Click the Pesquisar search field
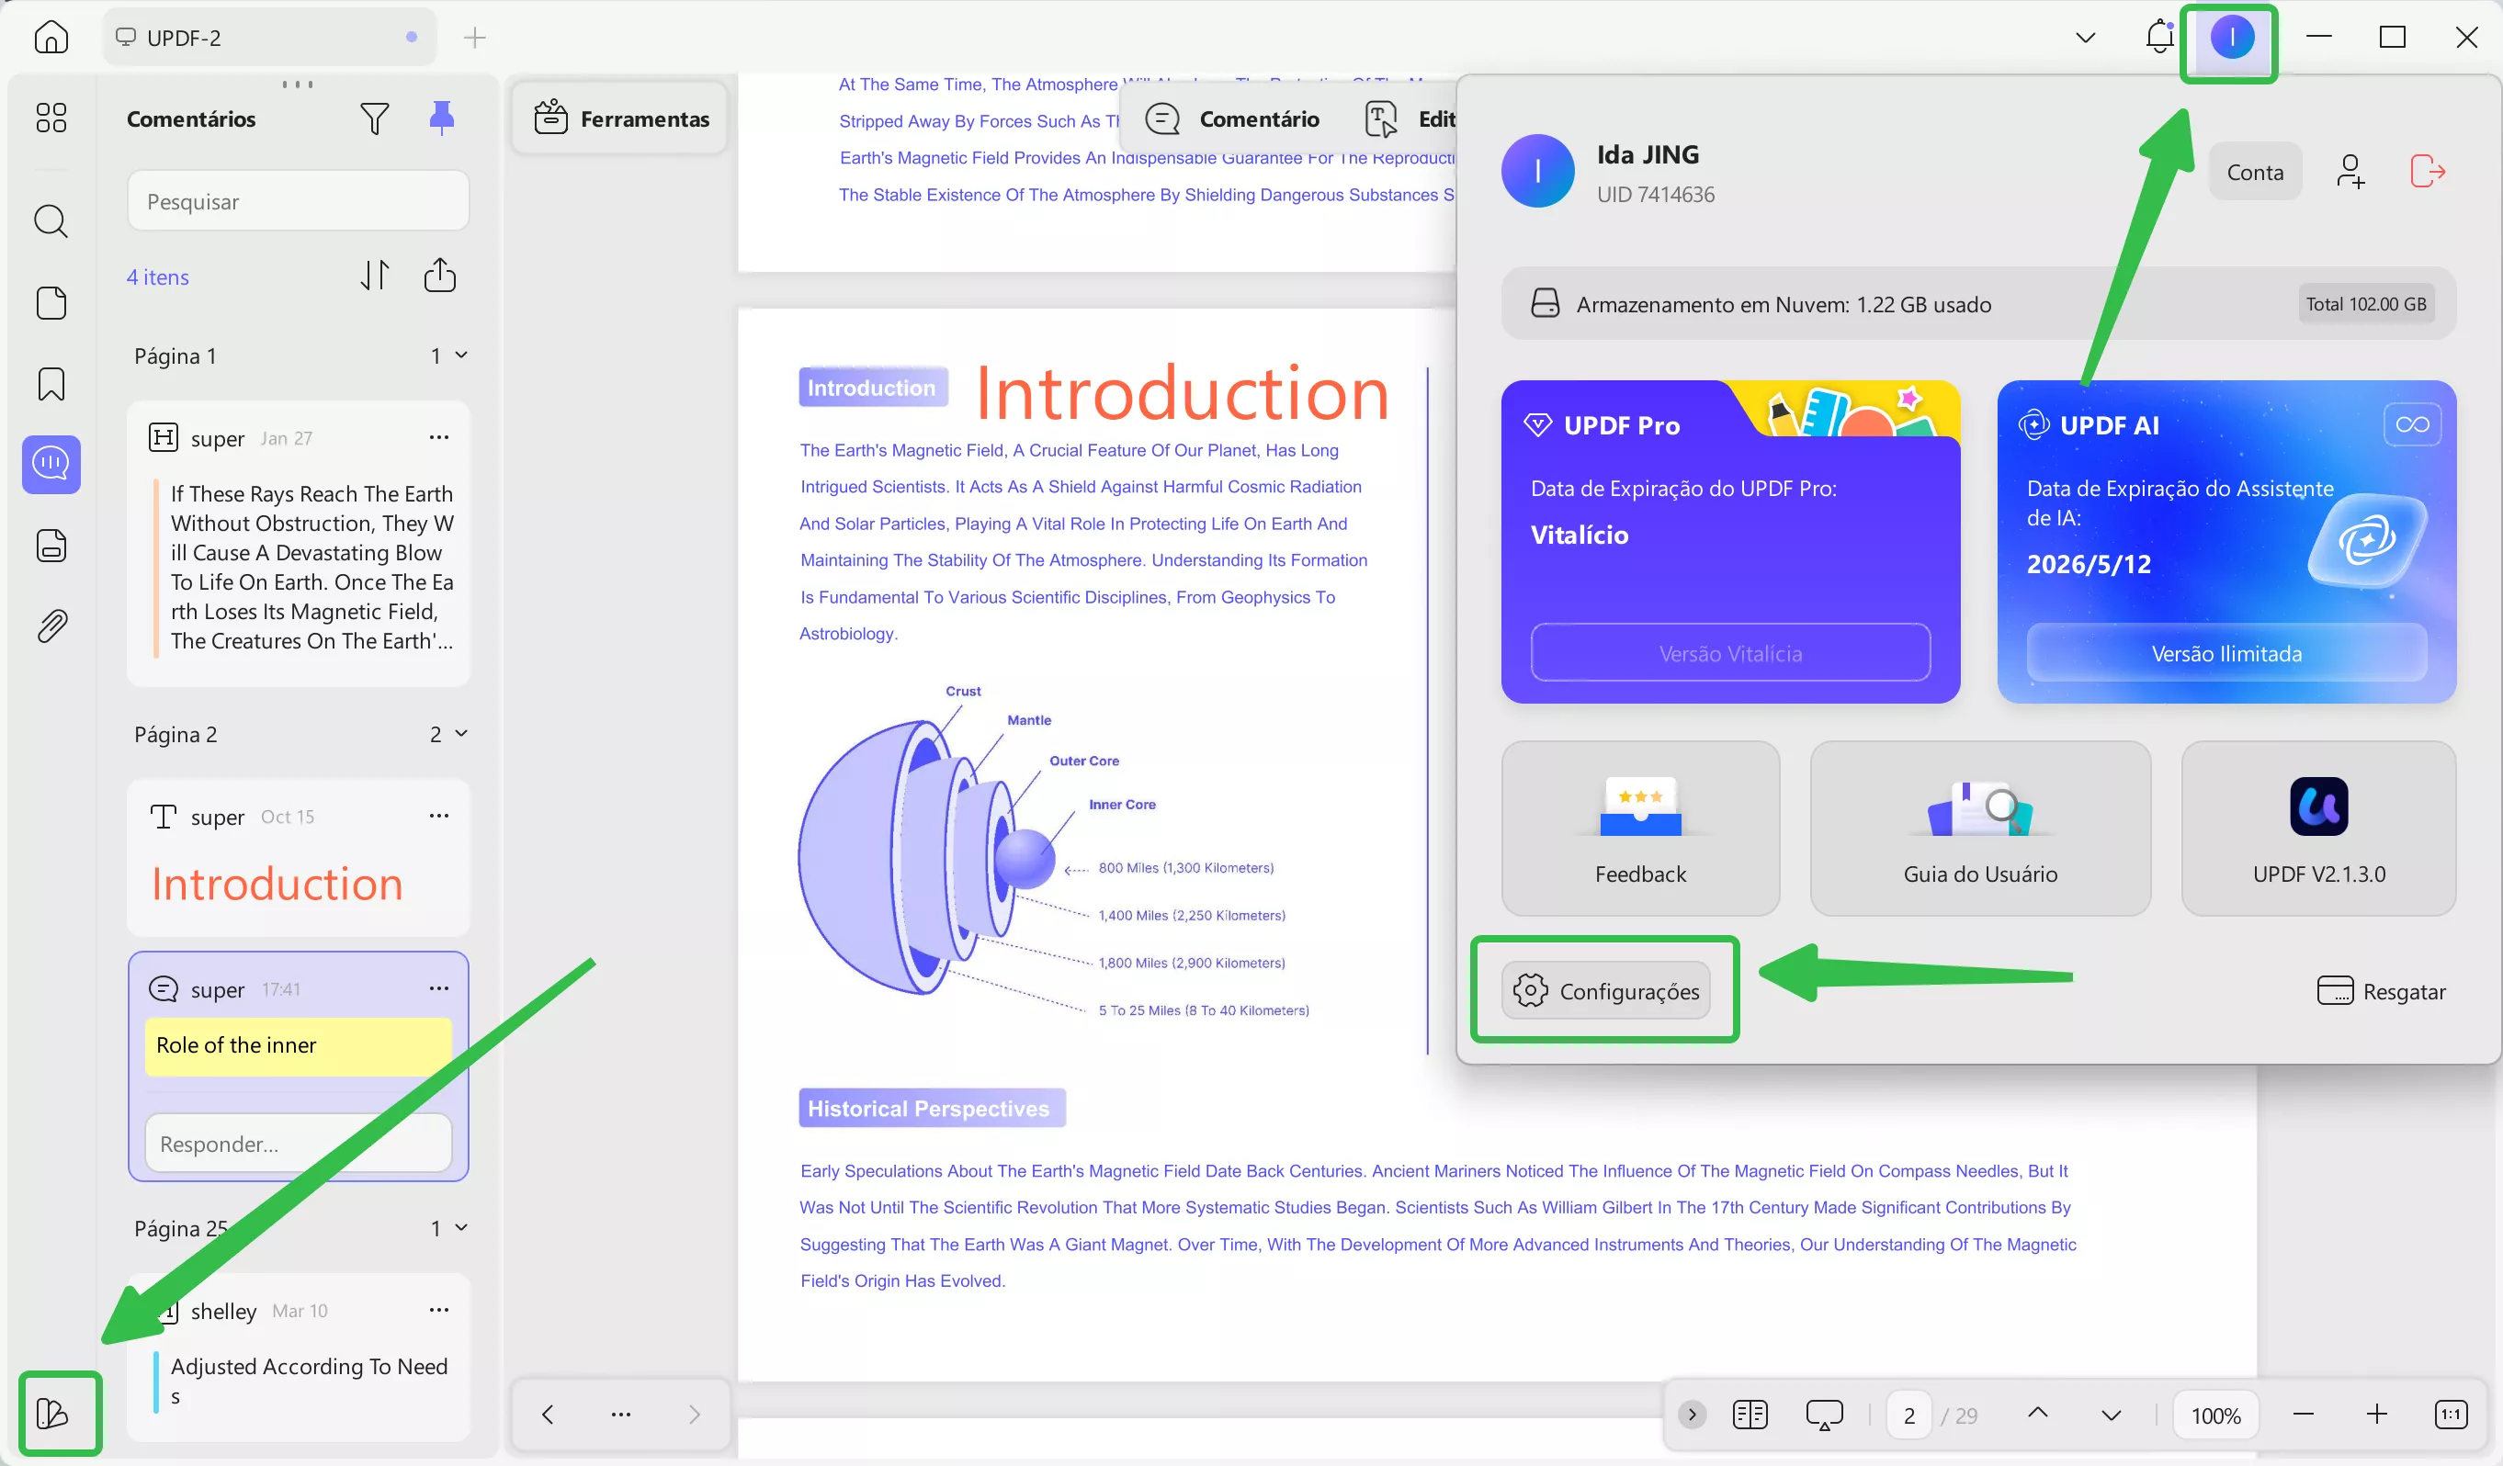 coord(298,202)
